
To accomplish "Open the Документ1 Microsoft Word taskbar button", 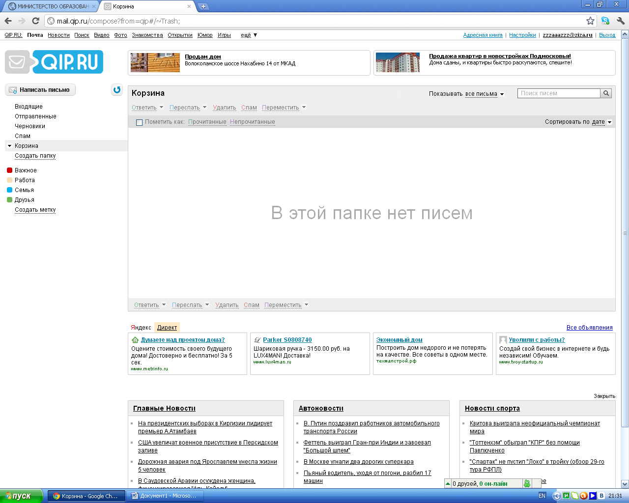I will click(x=164, y=496).
